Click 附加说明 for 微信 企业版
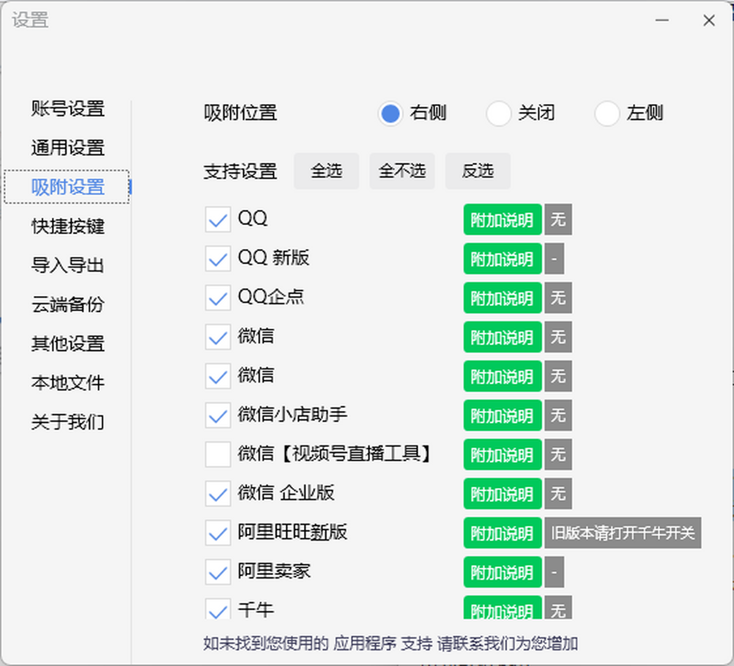Viewport: 734px width, 666px height. (502, 494)
